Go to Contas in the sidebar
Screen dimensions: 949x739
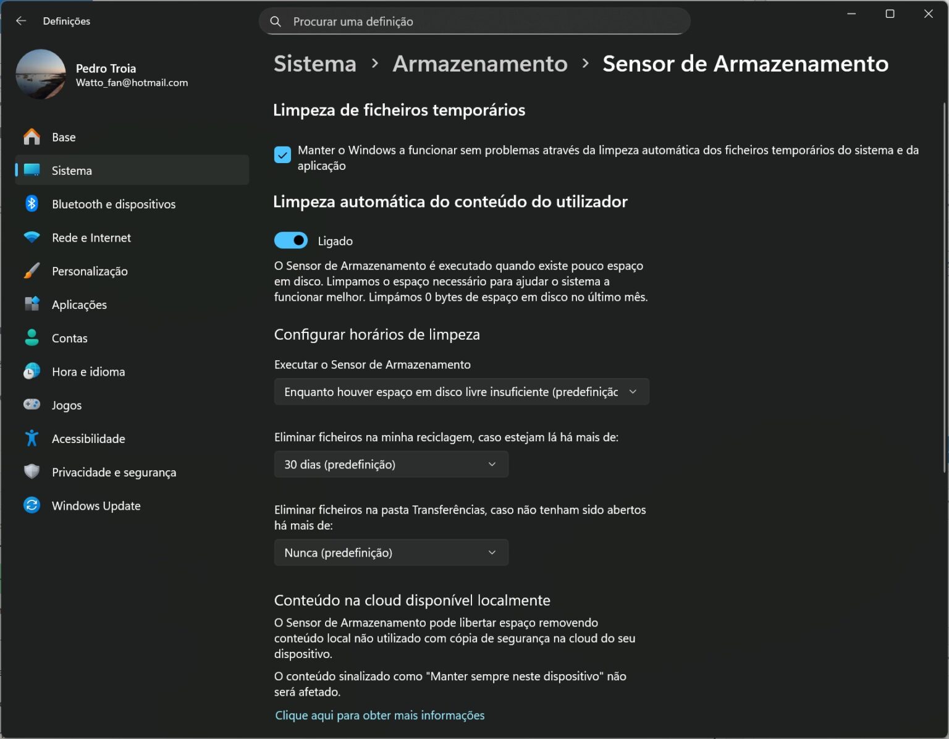[x=70, y=338]
